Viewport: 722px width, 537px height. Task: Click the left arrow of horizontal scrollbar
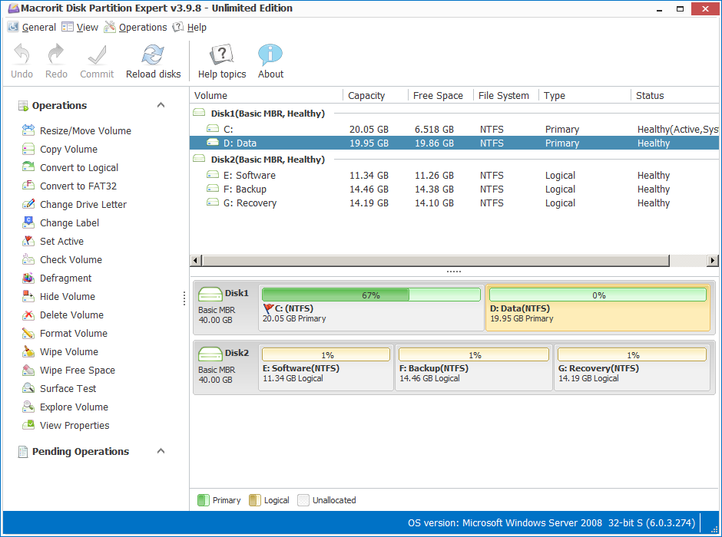[196, 261]
